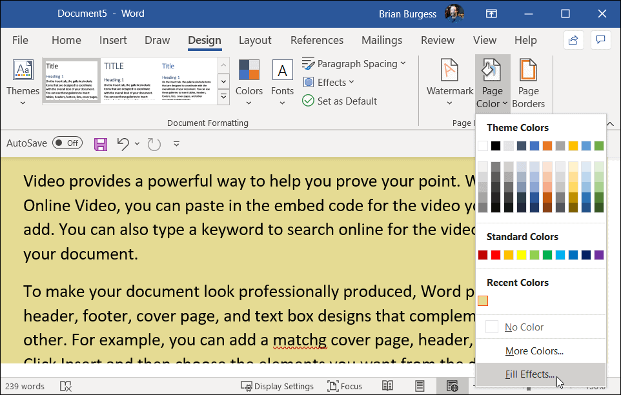Pick the orange theme color swatch

click(x=547, y=146)
